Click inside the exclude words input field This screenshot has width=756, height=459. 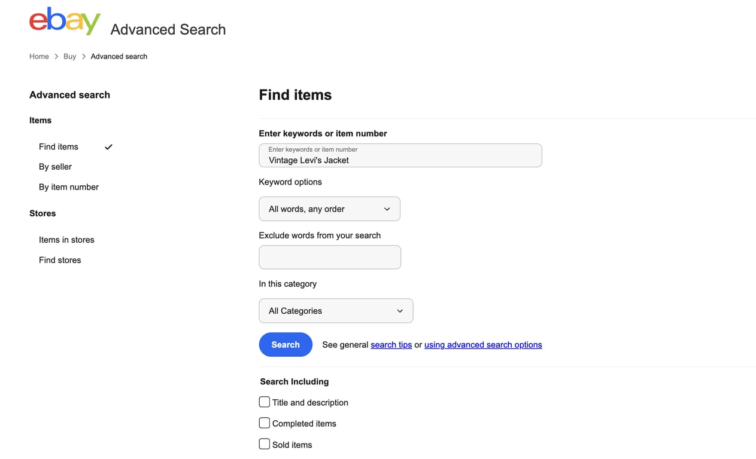(329, 257)
